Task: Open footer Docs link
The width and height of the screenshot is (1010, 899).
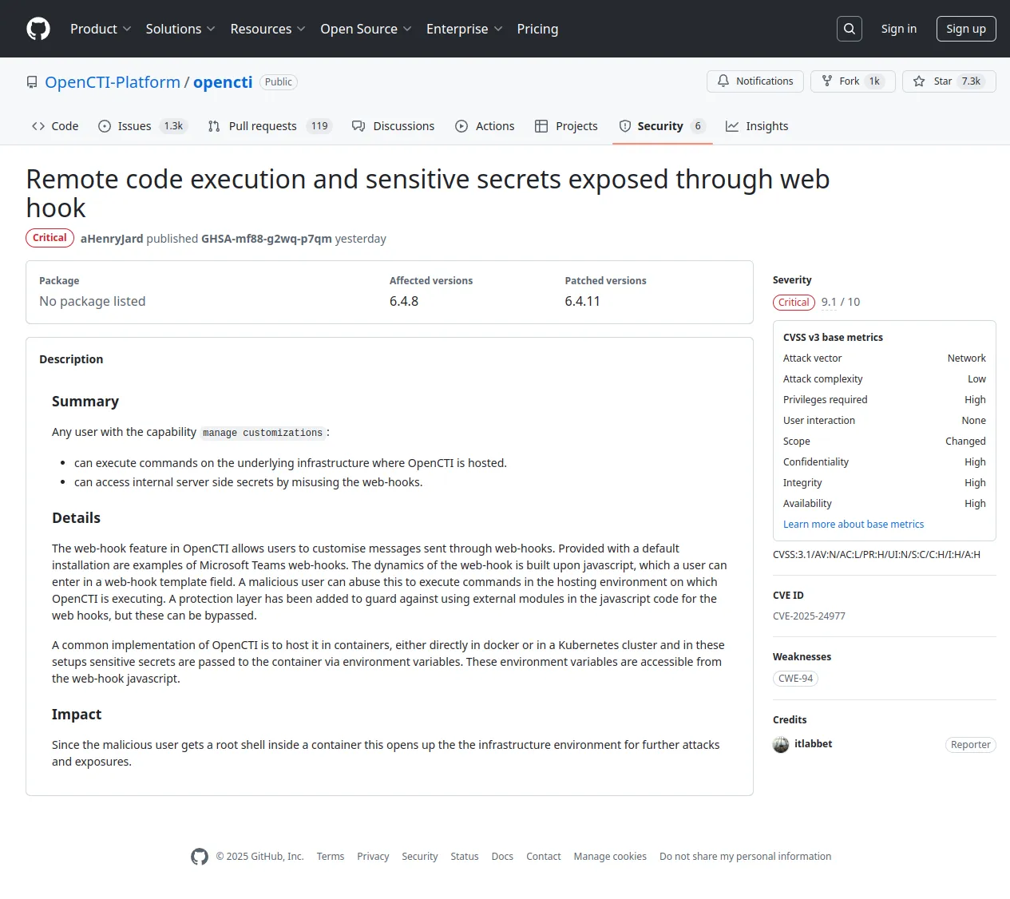Action: click(x=502, y=857)
